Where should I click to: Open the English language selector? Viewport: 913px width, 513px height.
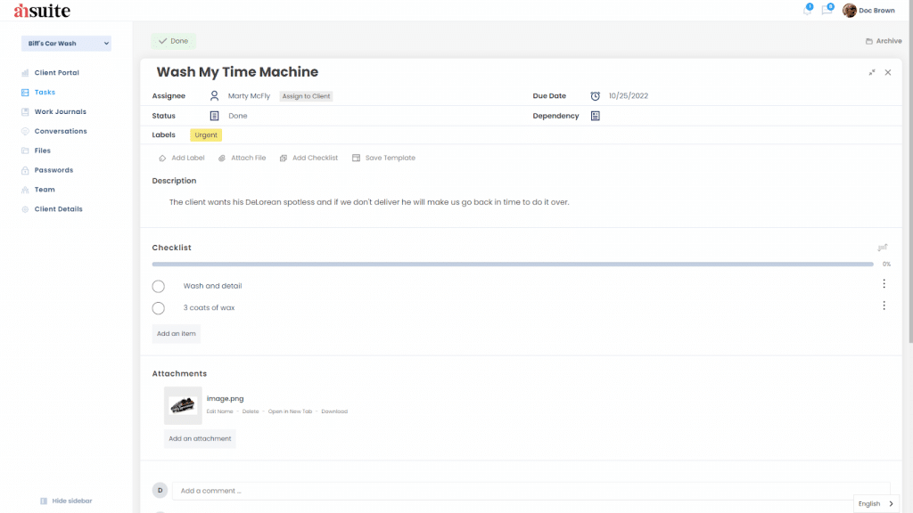876,503
